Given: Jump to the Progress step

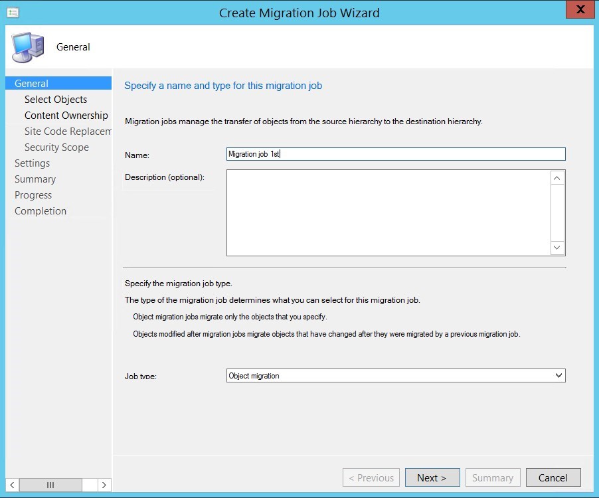Looking at the screenshot, I should tap(33, 195).
